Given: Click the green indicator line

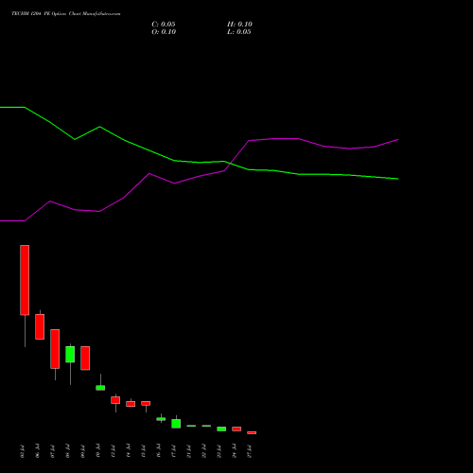Looking at the screenshot, I should click(200, 163).
